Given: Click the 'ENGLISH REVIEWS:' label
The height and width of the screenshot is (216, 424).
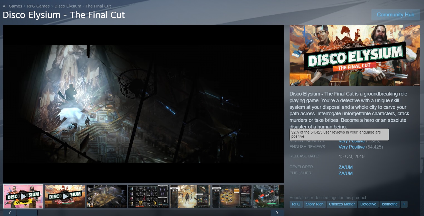Looking at the screenshot, I should pyautogui.click(x=308, y=147).
